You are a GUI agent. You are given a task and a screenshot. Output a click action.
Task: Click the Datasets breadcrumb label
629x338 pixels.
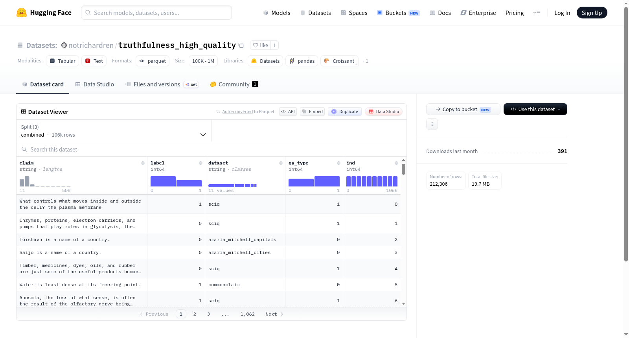[x=42, y=46]
